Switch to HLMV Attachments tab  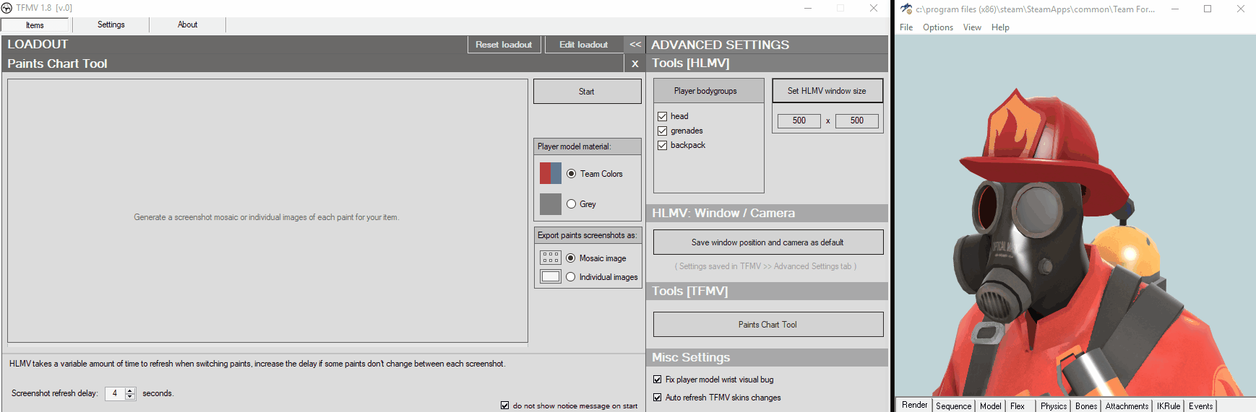pos(1127,406)
